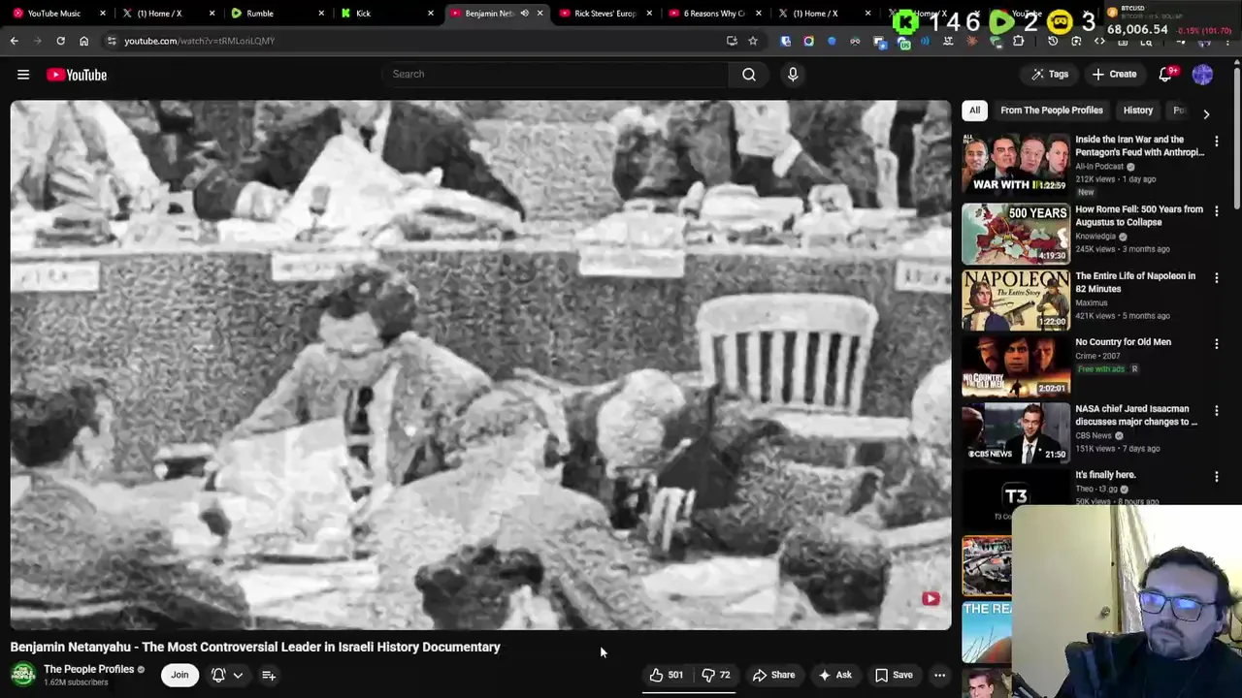The width and height of the screenshot is (1242, 698).
Task: Select the History filter chip
Action: [x=1137, y=111]
